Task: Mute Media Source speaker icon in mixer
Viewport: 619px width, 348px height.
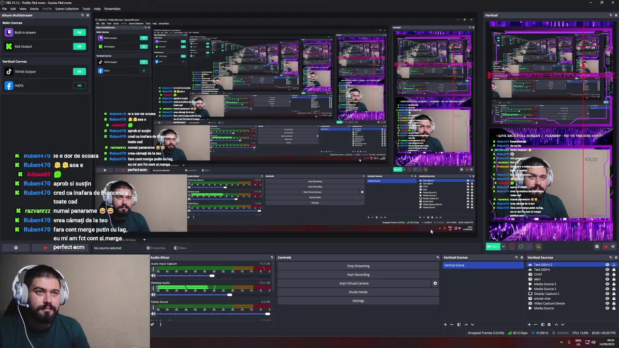Action: (153, 314)
